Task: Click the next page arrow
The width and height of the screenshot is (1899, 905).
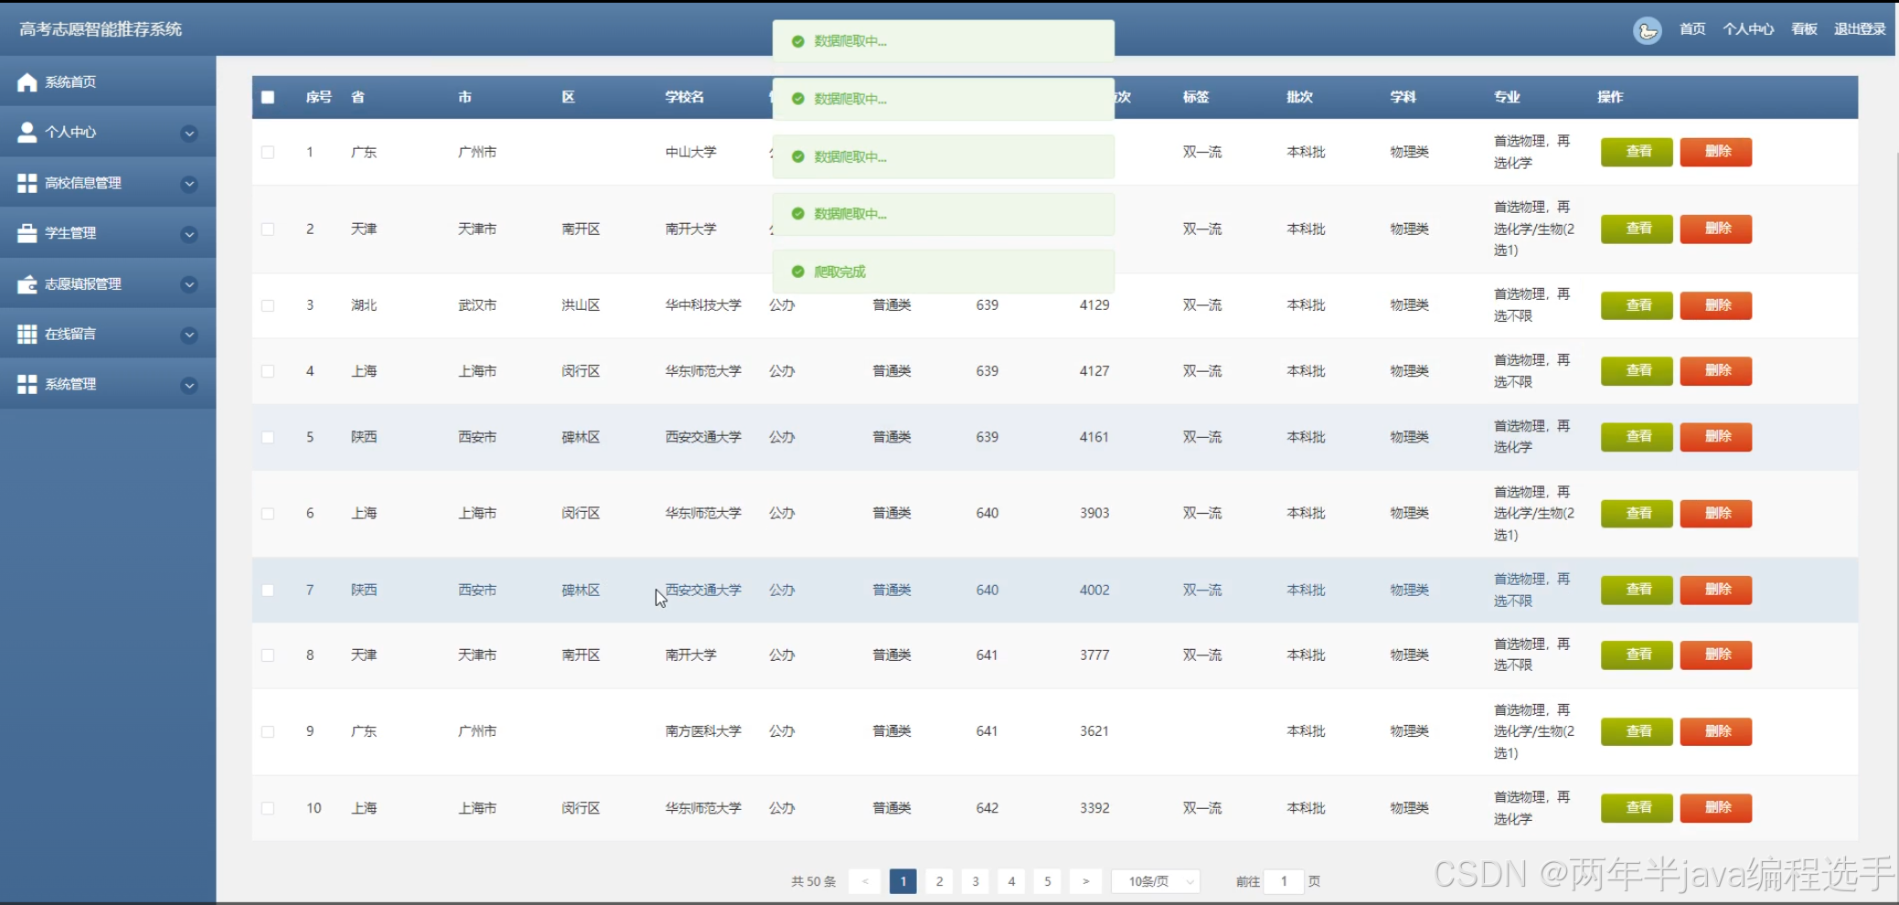Action: click(1085, 881)
